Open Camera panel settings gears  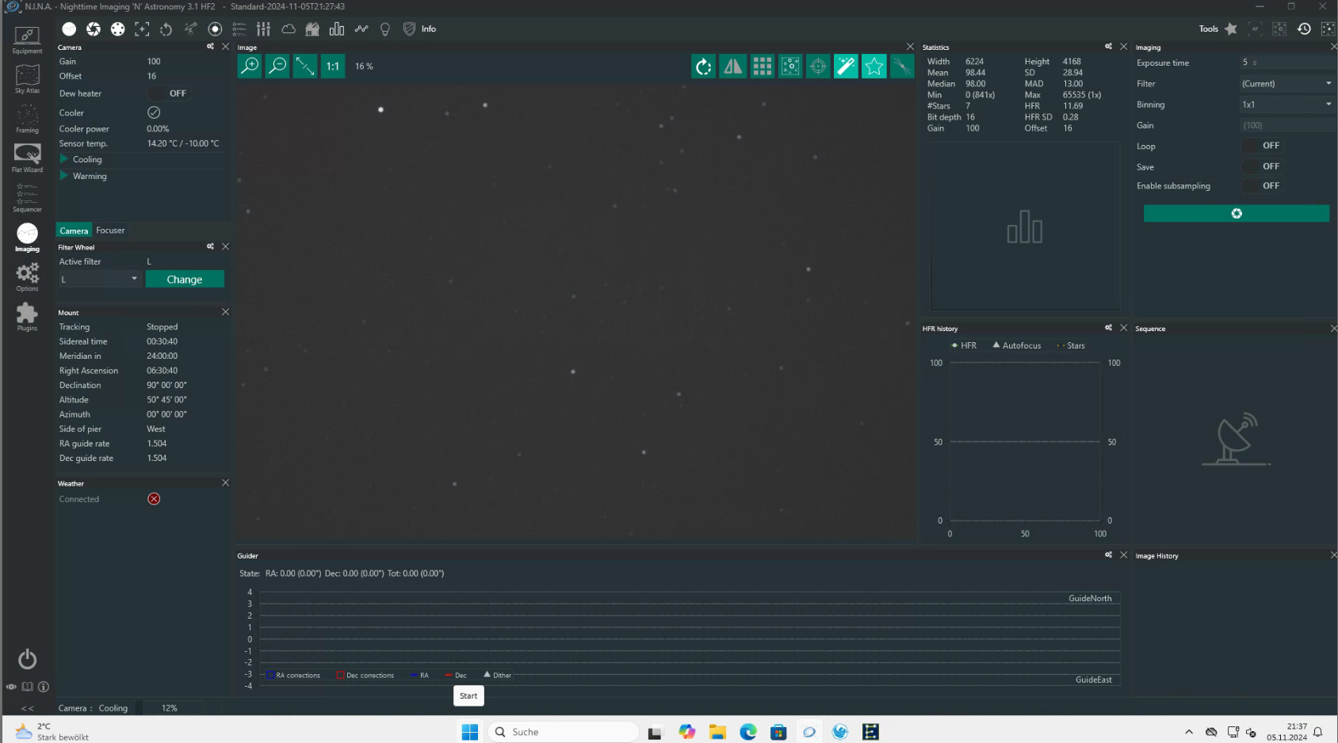pos(210,47)
